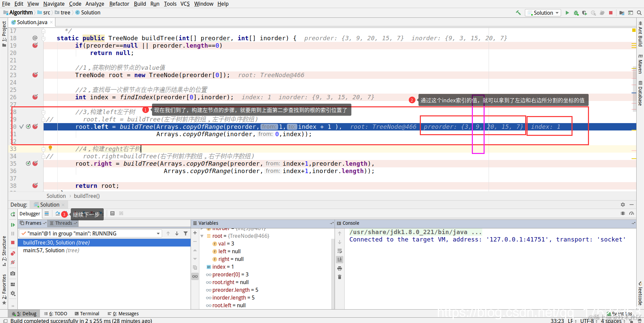Open the Messages tool window
Image resolution: width=644 pixels, height=323 pixels.
pyautogui.click(x=123, y=314)
